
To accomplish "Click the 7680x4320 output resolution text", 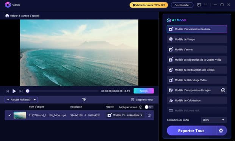I will (x=94, y=115).
